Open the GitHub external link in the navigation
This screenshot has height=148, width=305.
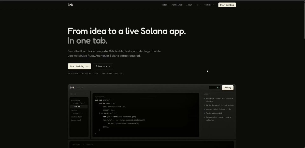209,5
